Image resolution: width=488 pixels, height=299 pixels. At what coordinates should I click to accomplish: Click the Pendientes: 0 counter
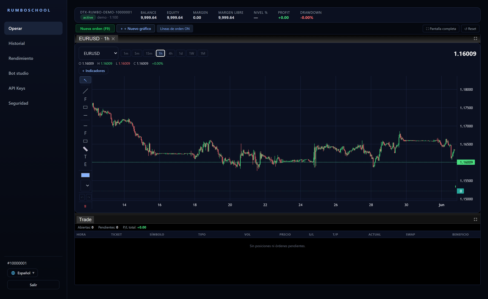(108, 227)
